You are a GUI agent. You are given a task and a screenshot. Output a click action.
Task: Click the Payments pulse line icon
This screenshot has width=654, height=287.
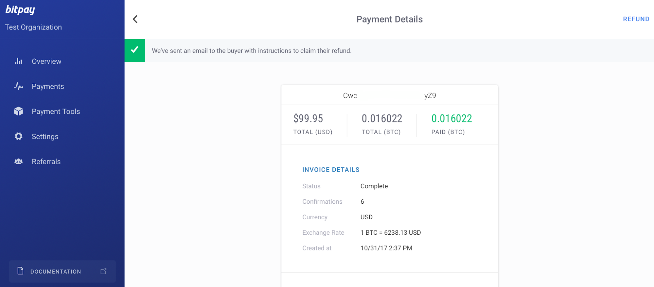coord(19,86)
